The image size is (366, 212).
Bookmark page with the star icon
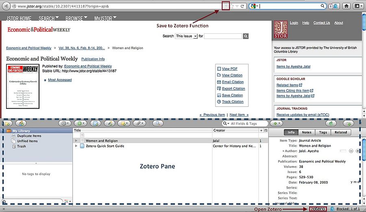point(232,6)
